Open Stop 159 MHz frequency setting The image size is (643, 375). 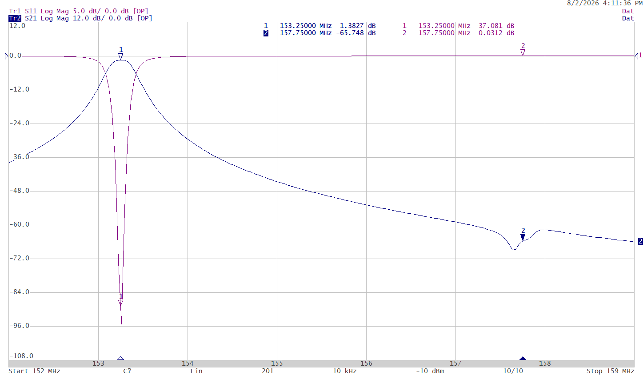pos(610,371)
